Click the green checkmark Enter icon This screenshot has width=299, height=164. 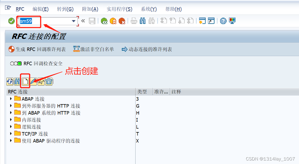pos(12,21)
